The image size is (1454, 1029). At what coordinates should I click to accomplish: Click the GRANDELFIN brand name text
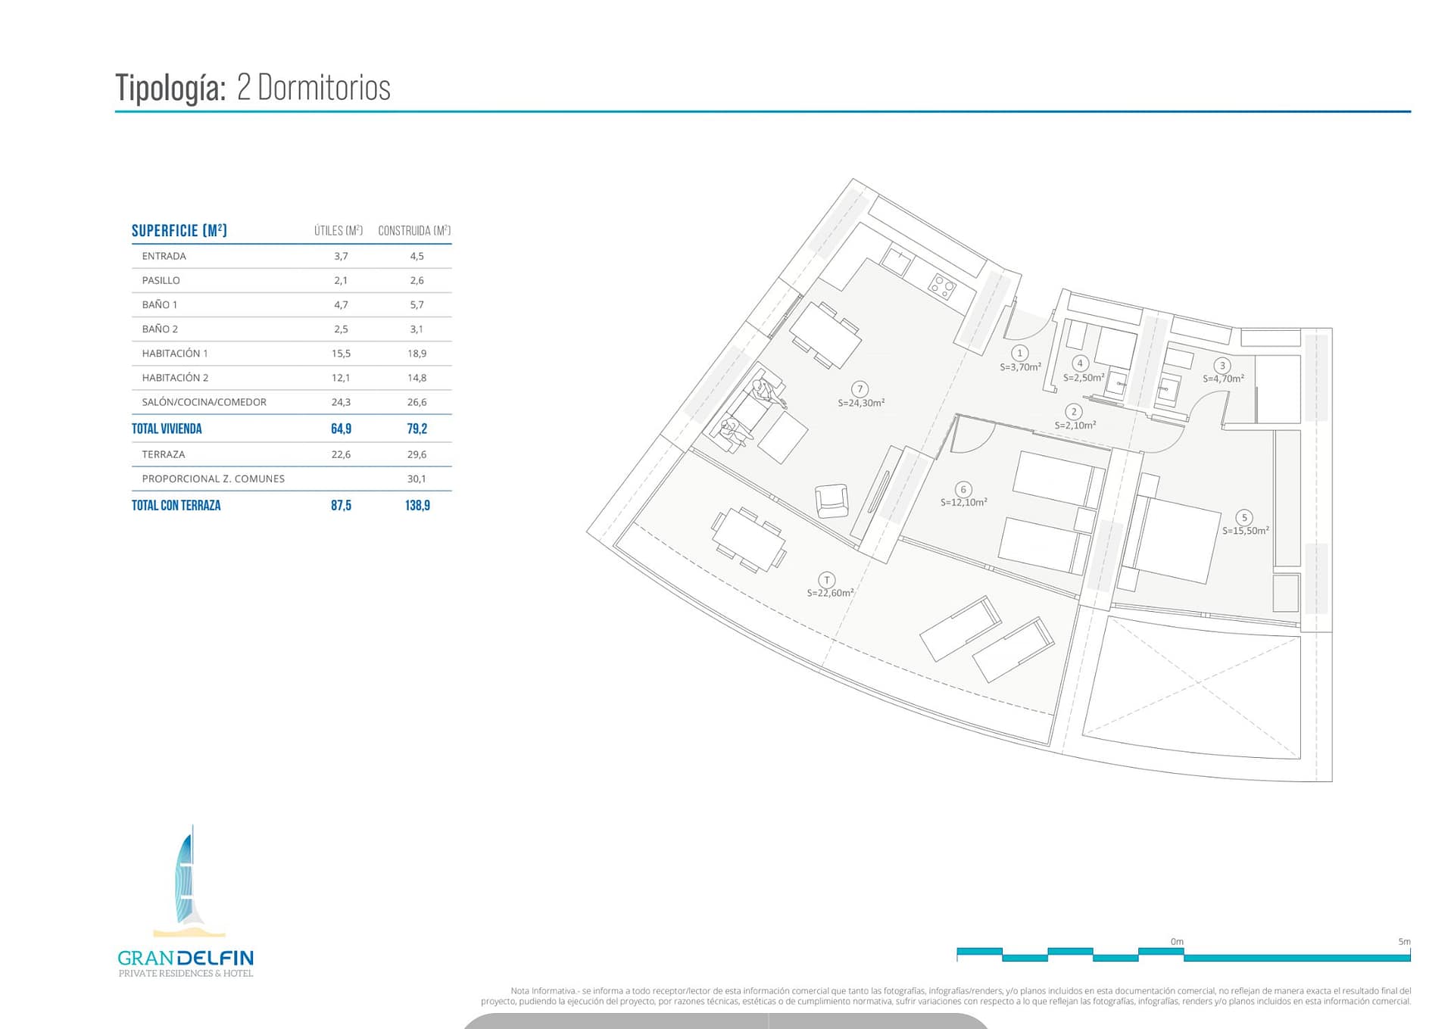pyautogui.click(x=186, y=958)
